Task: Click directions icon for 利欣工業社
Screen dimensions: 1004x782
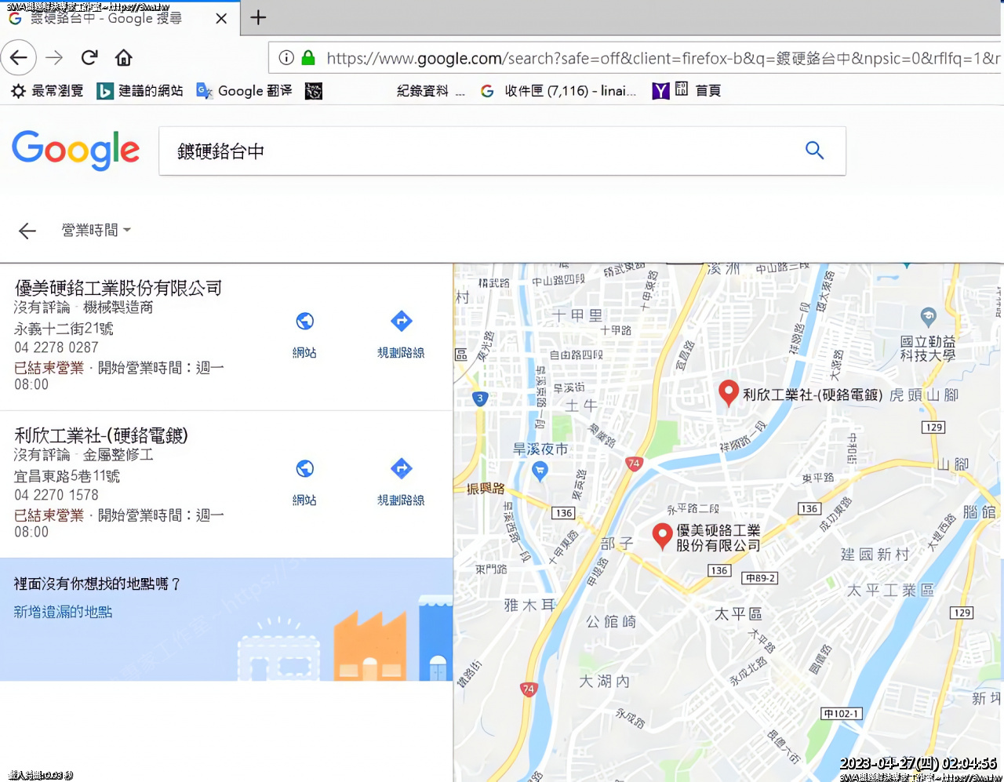Action: point(401,469)
